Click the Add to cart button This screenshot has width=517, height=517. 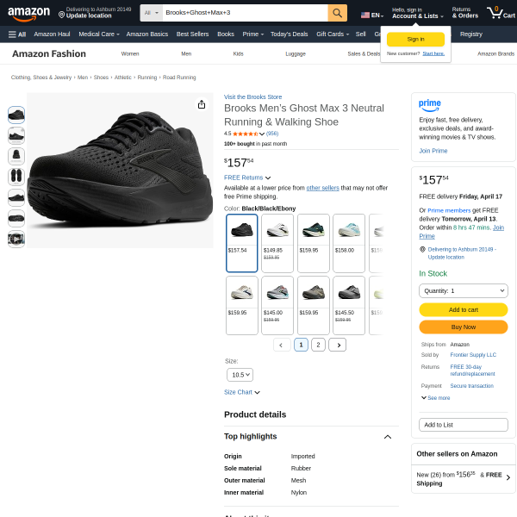pos(463,309)
